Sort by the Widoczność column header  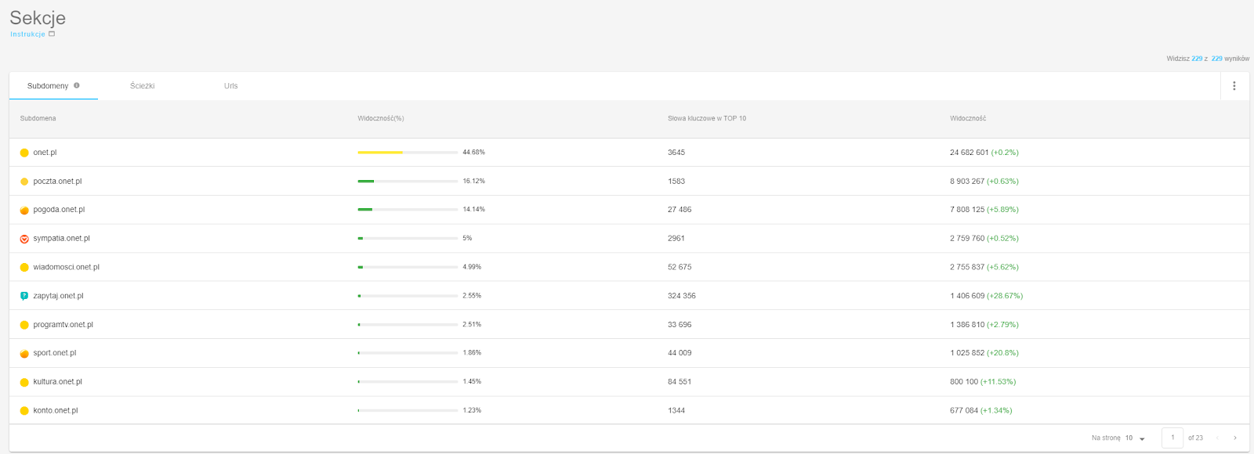click(x=968, y=118)
